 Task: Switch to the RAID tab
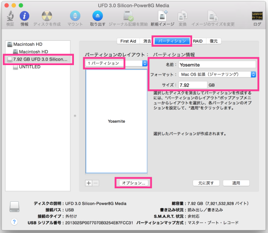tap(198, 41)
